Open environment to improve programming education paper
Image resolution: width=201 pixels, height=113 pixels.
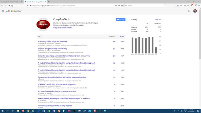tap(57, 91)
